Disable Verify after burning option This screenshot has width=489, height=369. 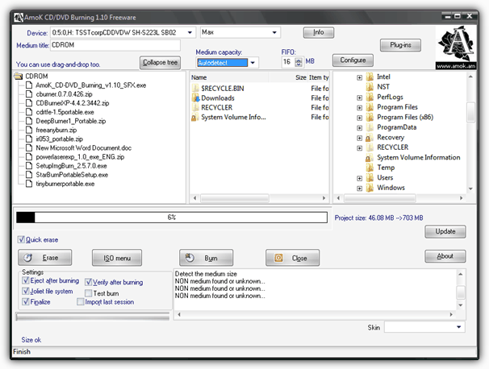89,283
